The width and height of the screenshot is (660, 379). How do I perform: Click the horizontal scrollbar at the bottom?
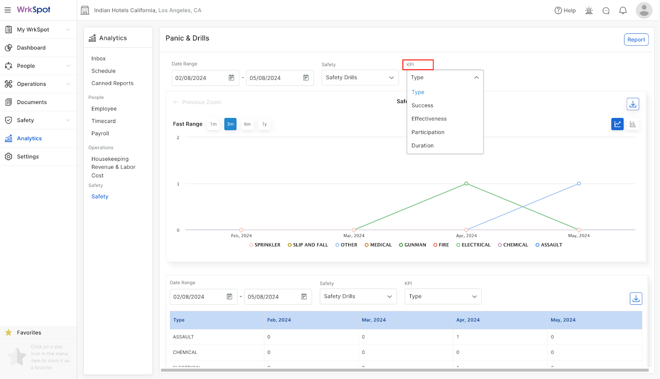[x=405, y=370]
